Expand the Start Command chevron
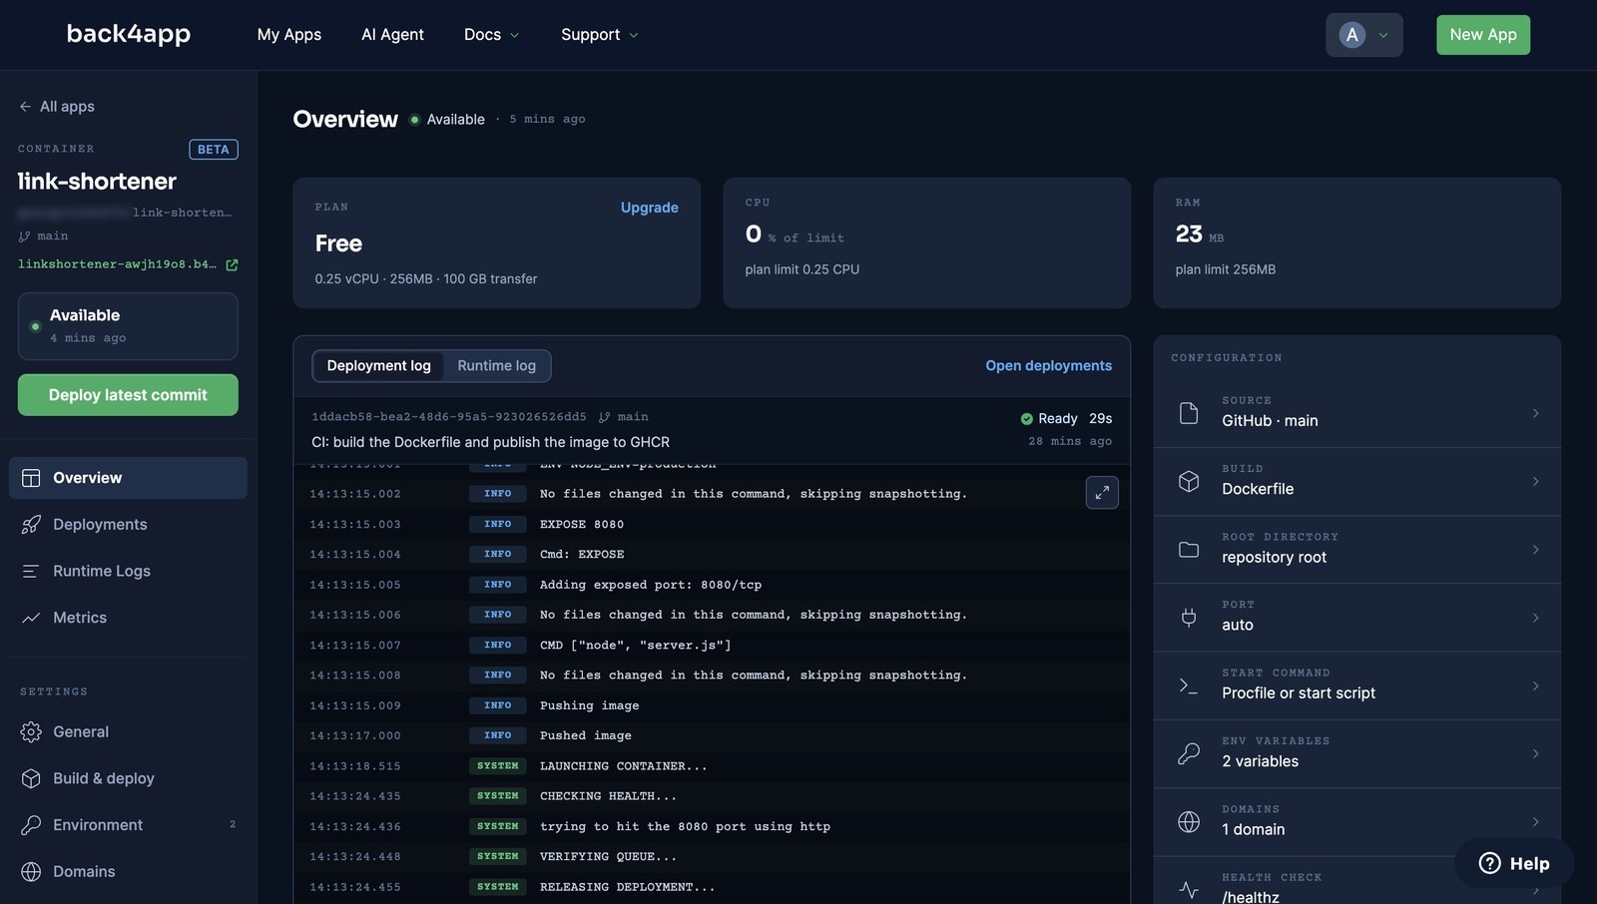The width and height of the screenshot is (1597, 904). point(1536,685)
